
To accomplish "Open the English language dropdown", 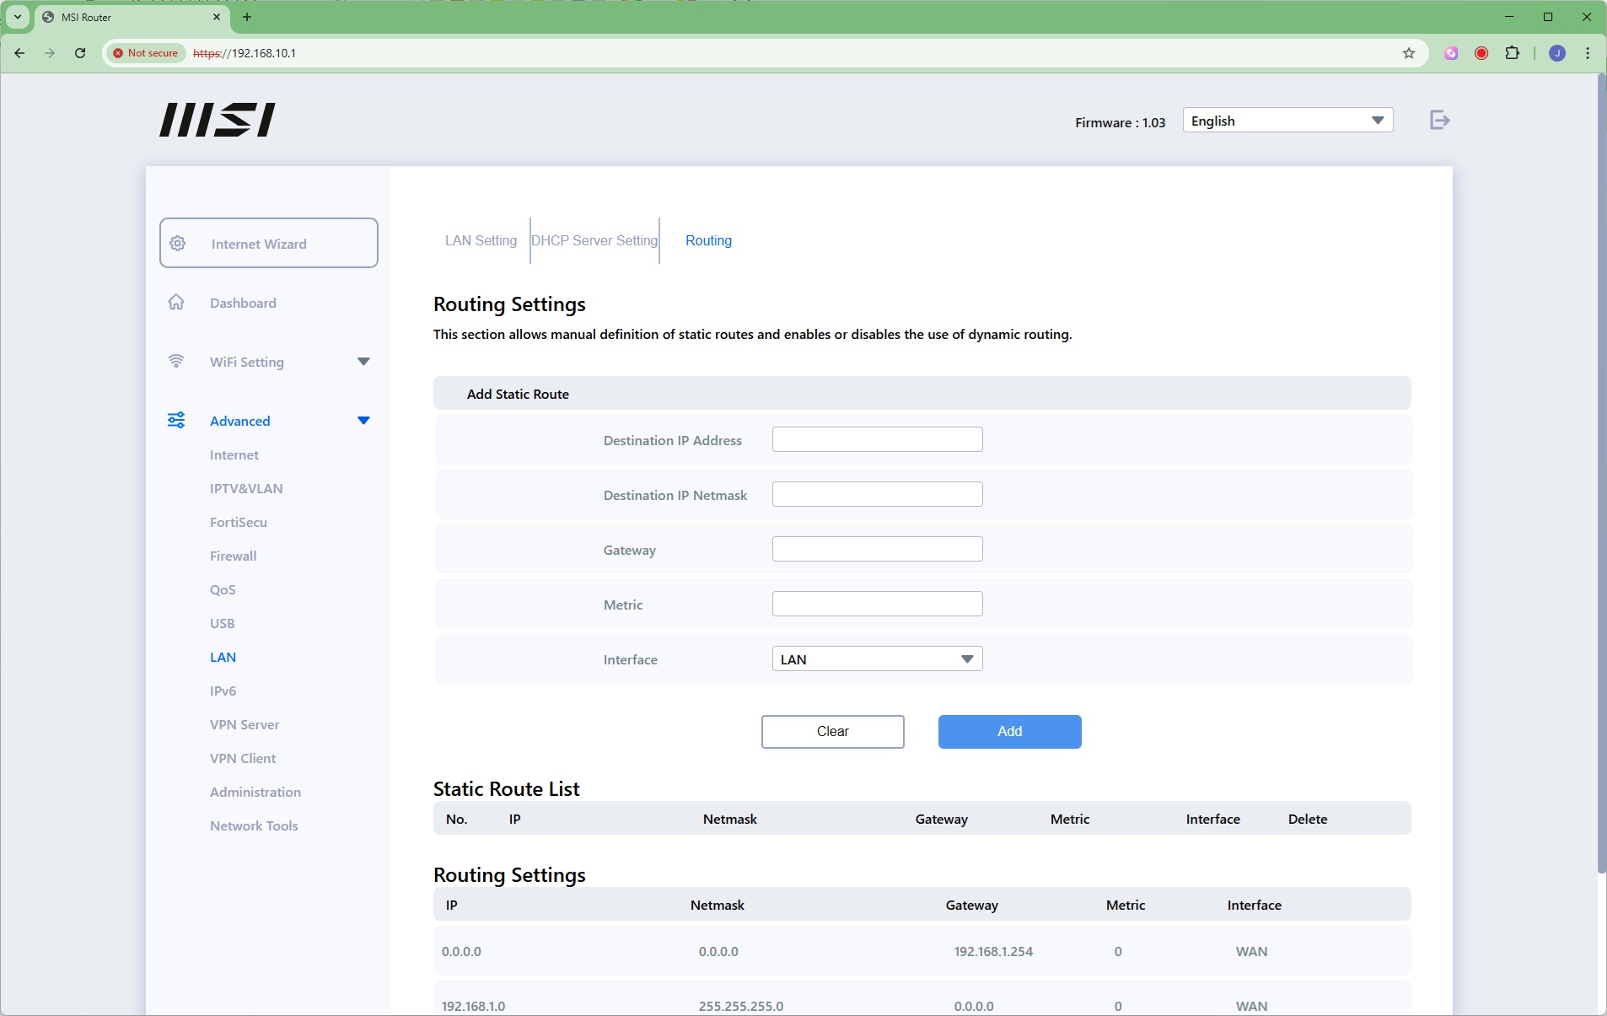I will [1287, 121].
